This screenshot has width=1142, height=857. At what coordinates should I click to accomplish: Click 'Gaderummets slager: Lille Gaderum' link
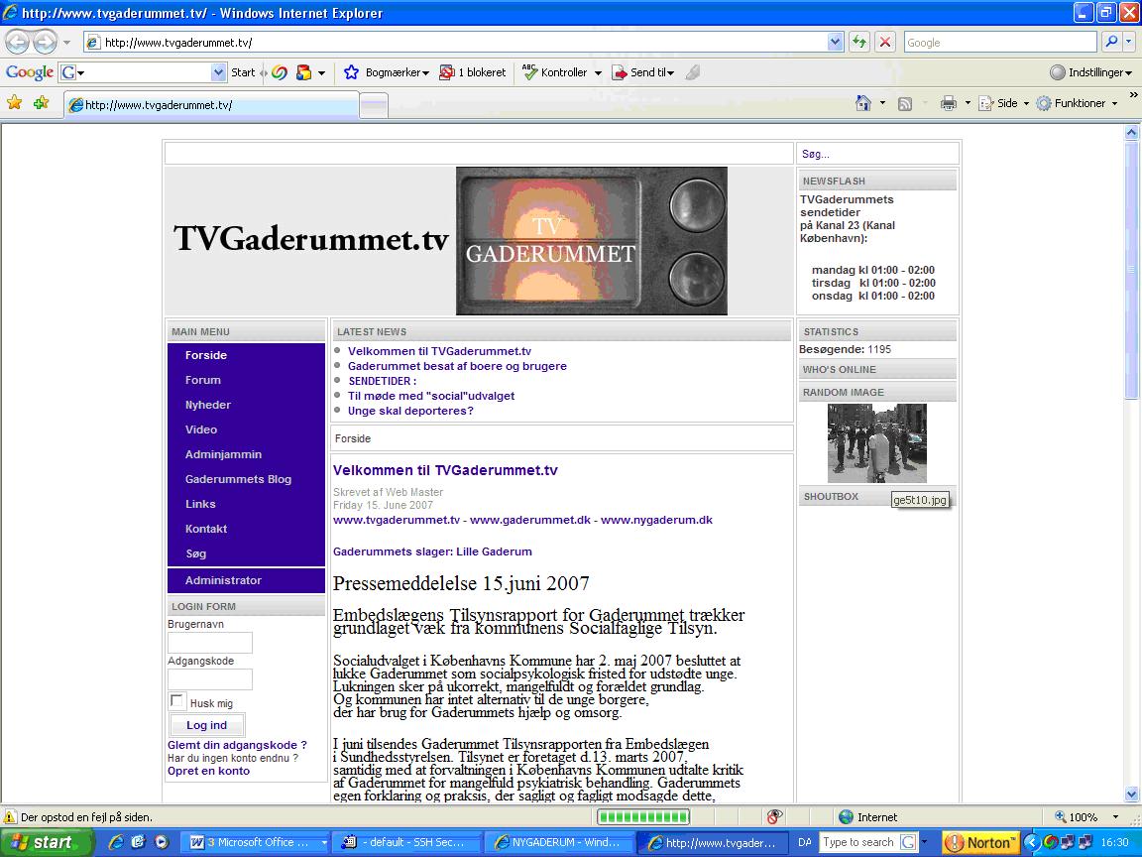pos(432,551)
